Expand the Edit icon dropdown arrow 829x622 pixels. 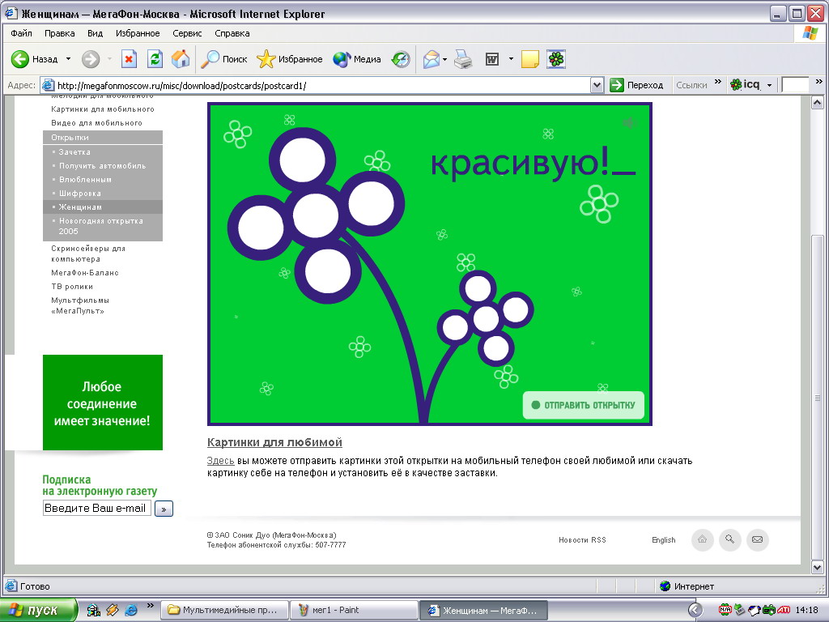pyautogui.click(x=511, y=59)
